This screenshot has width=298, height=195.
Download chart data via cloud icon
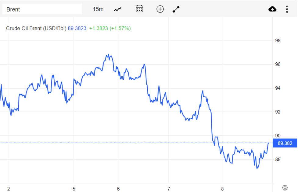pos(272,9)
